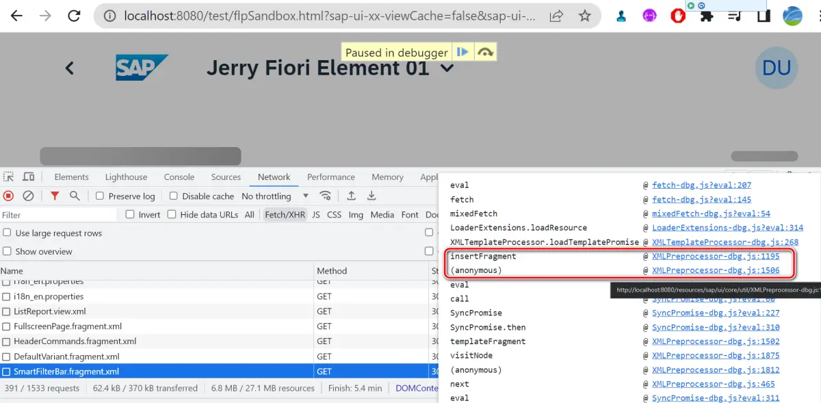
Task: Toggle the device toolbar icon
Action: pos(29,177)
